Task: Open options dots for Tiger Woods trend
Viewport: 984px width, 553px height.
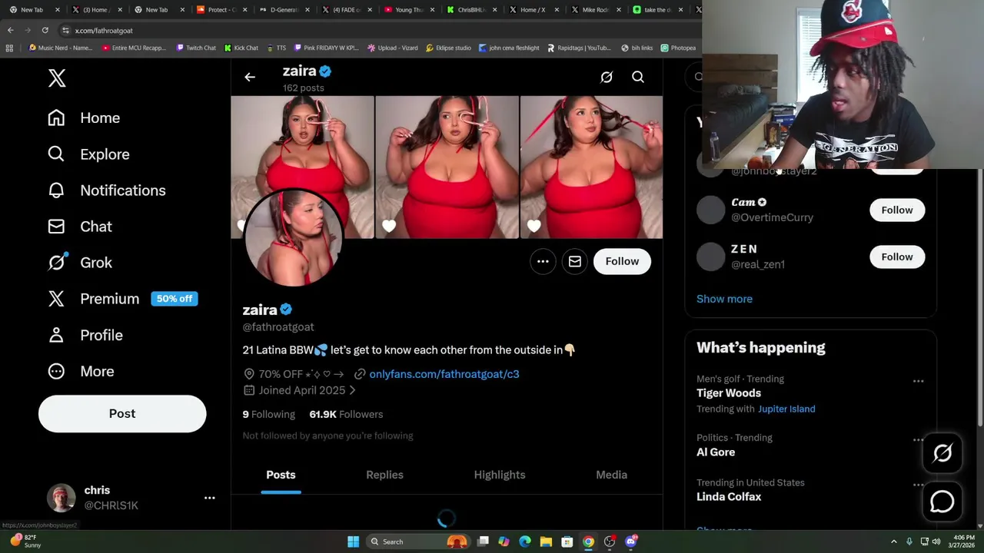Action: click(918, 381)
